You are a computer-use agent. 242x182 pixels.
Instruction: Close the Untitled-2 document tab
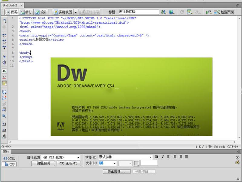(21, 5)
